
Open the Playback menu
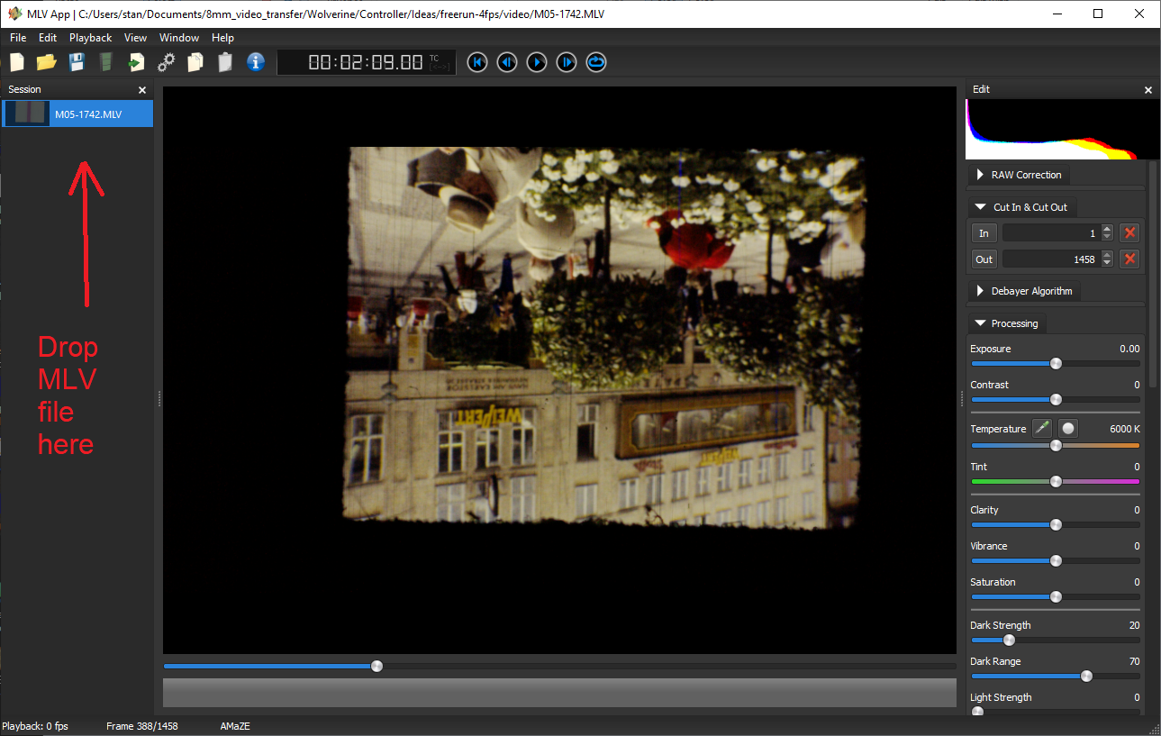[x=90, y=38]
